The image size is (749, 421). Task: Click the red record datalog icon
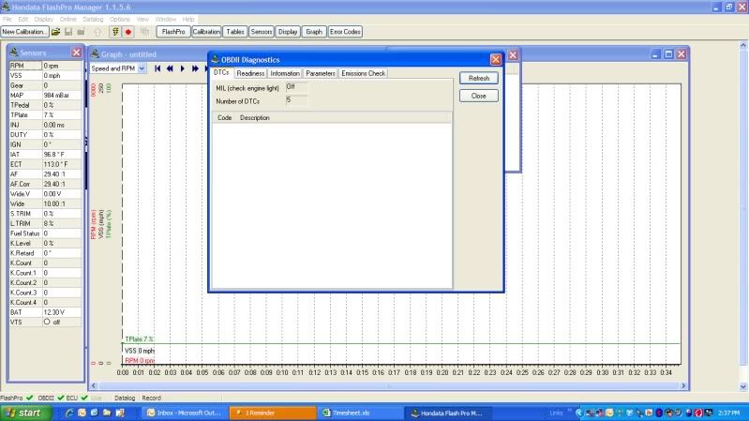pyautogui.click(x=127, y=32)
